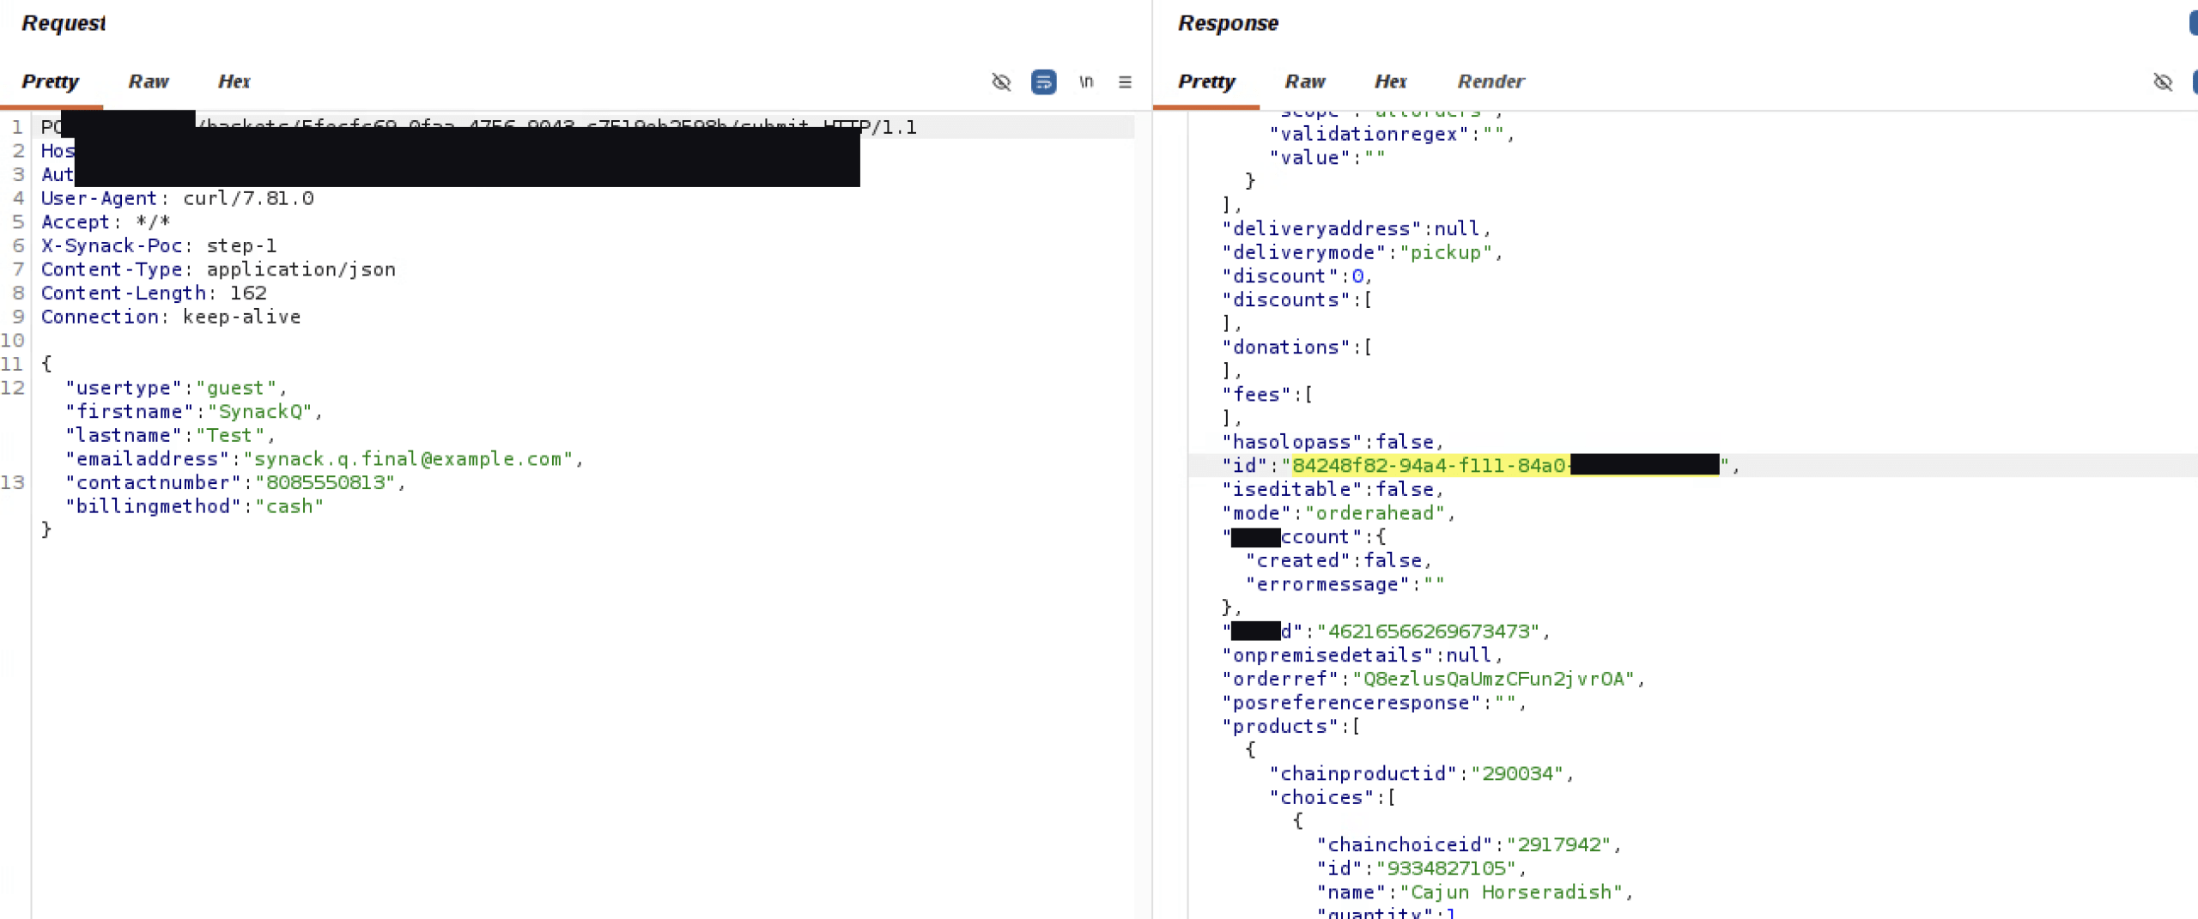This screenshot has height=919, width=2198.
Task: Click the "mode":"orderahead" line
Action: point(1339,513)
